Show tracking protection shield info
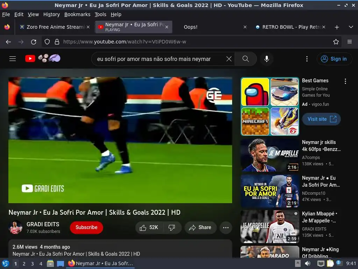The image size is (358, 269). pos(47,42)
